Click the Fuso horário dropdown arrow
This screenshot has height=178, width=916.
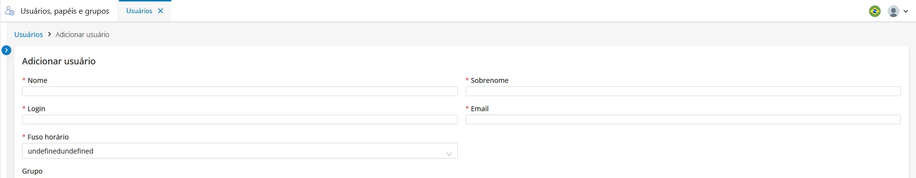448,154
